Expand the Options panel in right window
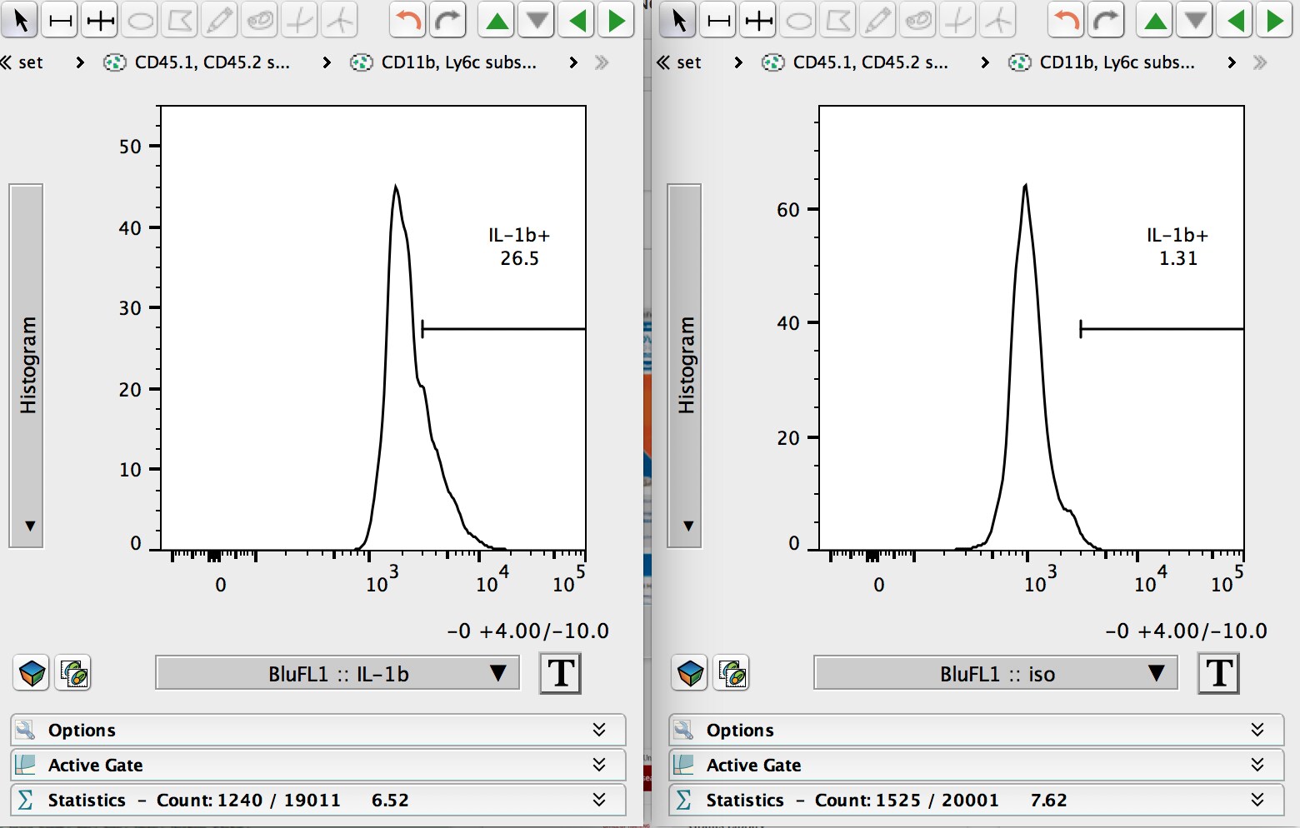1300x828 pixels. point(976,730)
